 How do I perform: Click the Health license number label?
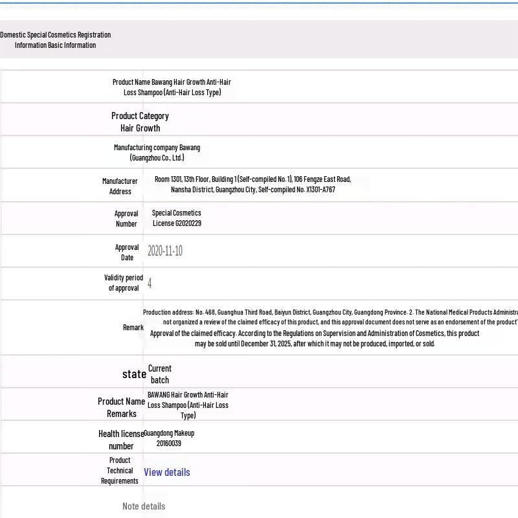tap(121, 440)
